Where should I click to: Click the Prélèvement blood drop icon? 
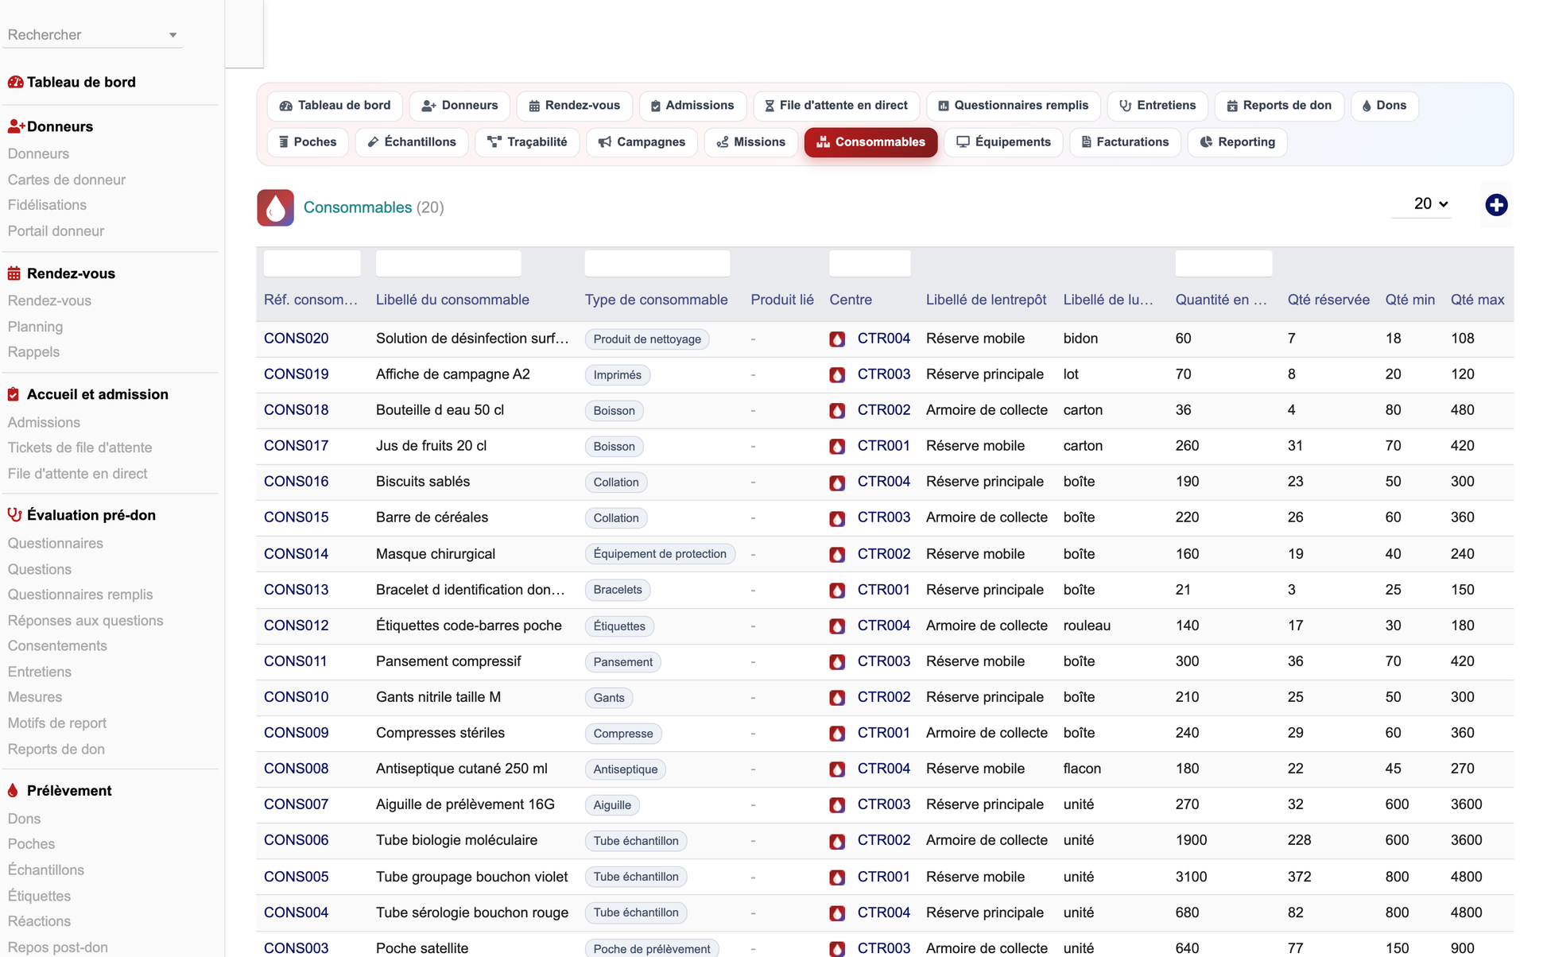pos(13,791)
